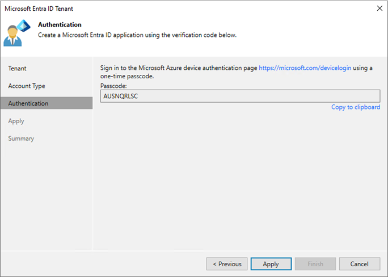Screen dimensions: 388x277
Task: Copy the passcode to clipboard
Action: (x=356, y=107)
